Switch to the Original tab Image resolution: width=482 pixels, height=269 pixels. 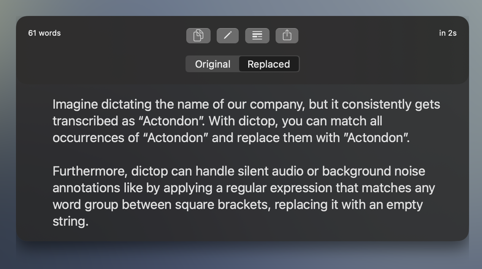(x=212, y=64)
